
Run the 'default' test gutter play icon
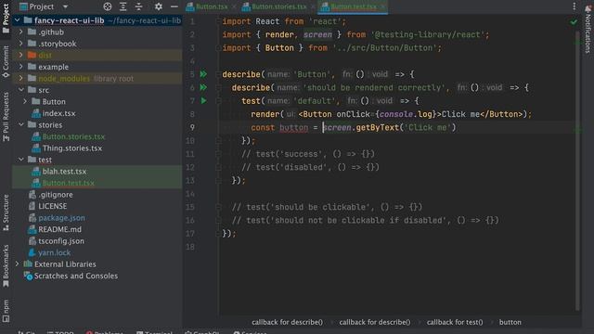(x=204, y=101)
